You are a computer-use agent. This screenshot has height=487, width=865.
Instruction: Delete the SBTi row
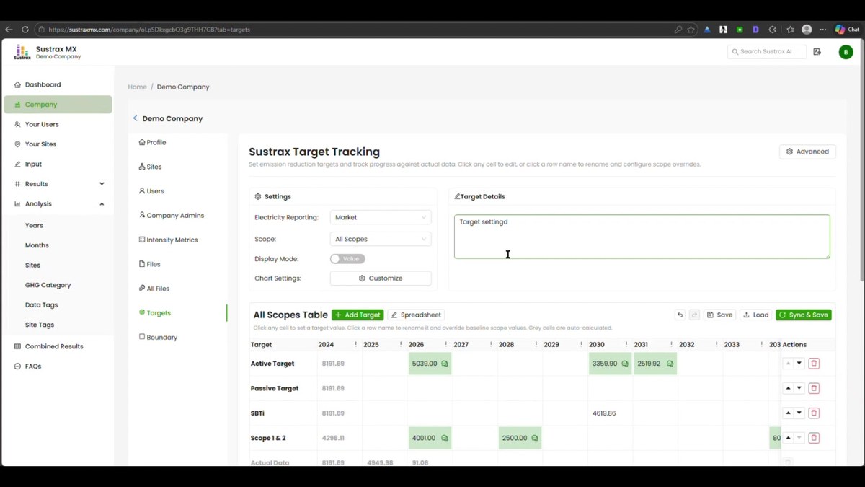point(814,413)
